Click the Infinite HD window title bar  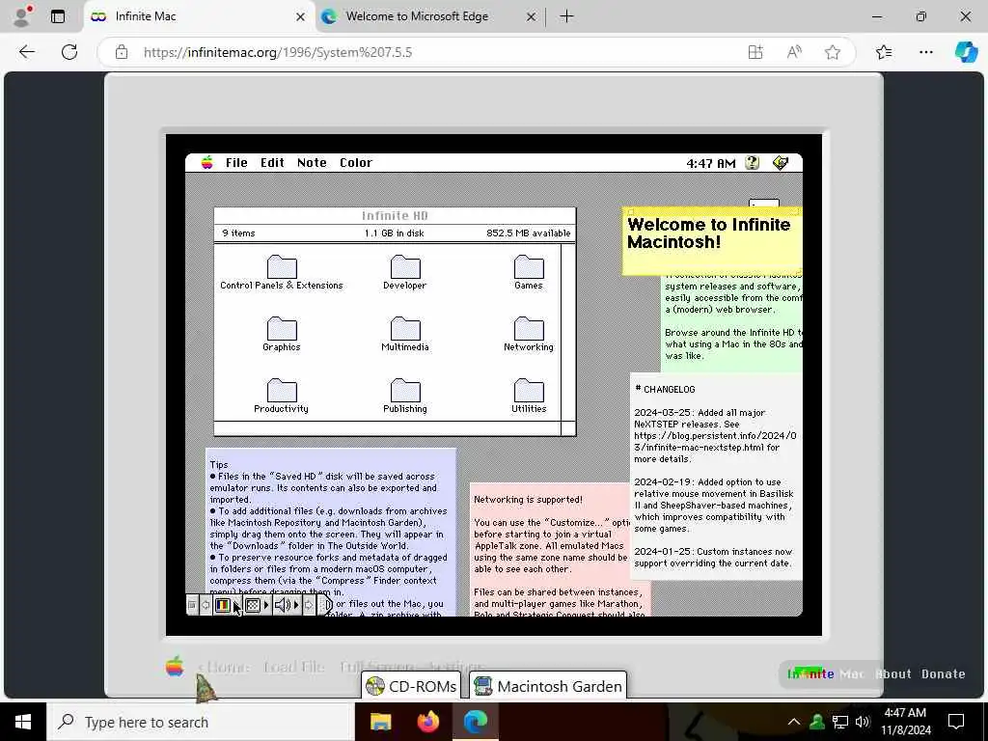coord(395,215)
